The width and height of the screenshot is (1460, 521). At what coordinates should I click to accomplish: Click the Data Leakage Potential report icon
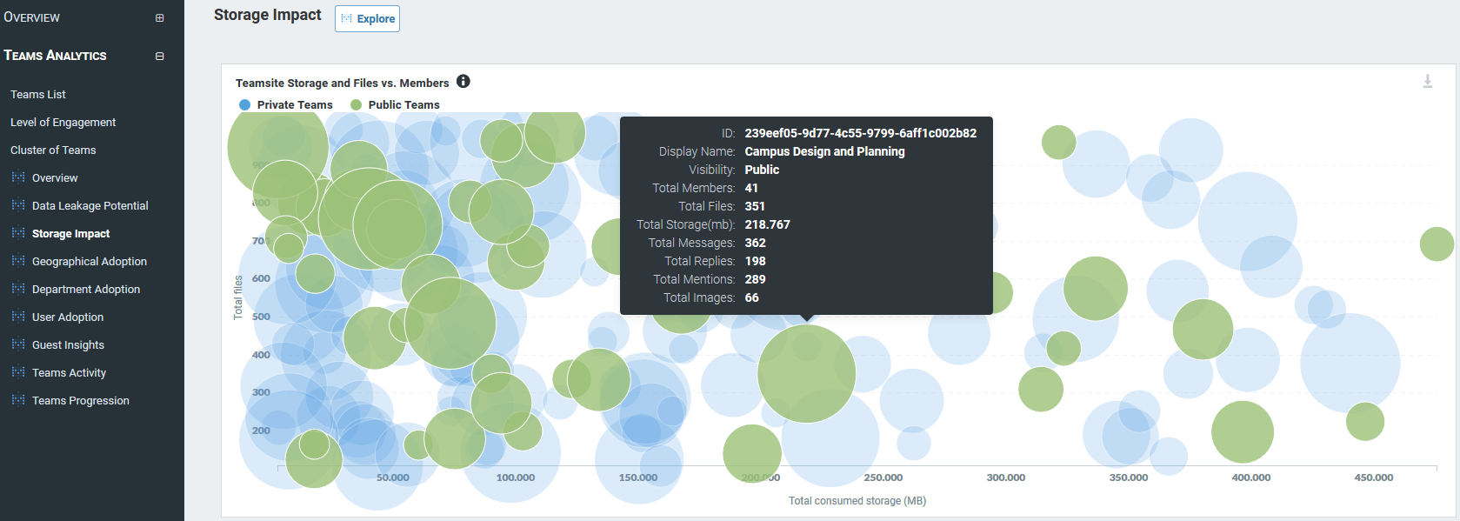pos(18,205)
